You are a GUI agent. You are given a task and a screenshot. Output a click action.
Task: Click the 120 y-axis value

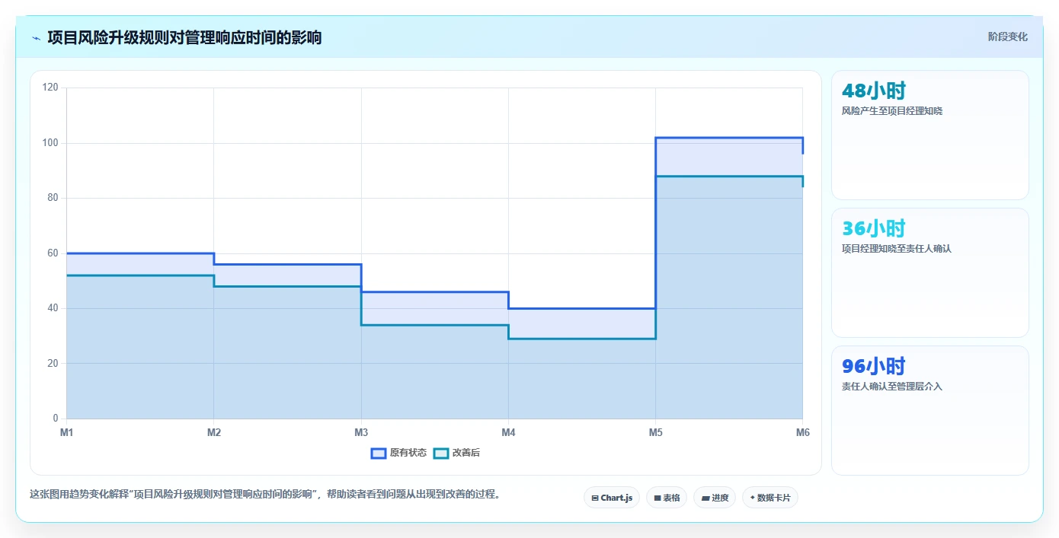pos(50,88)
